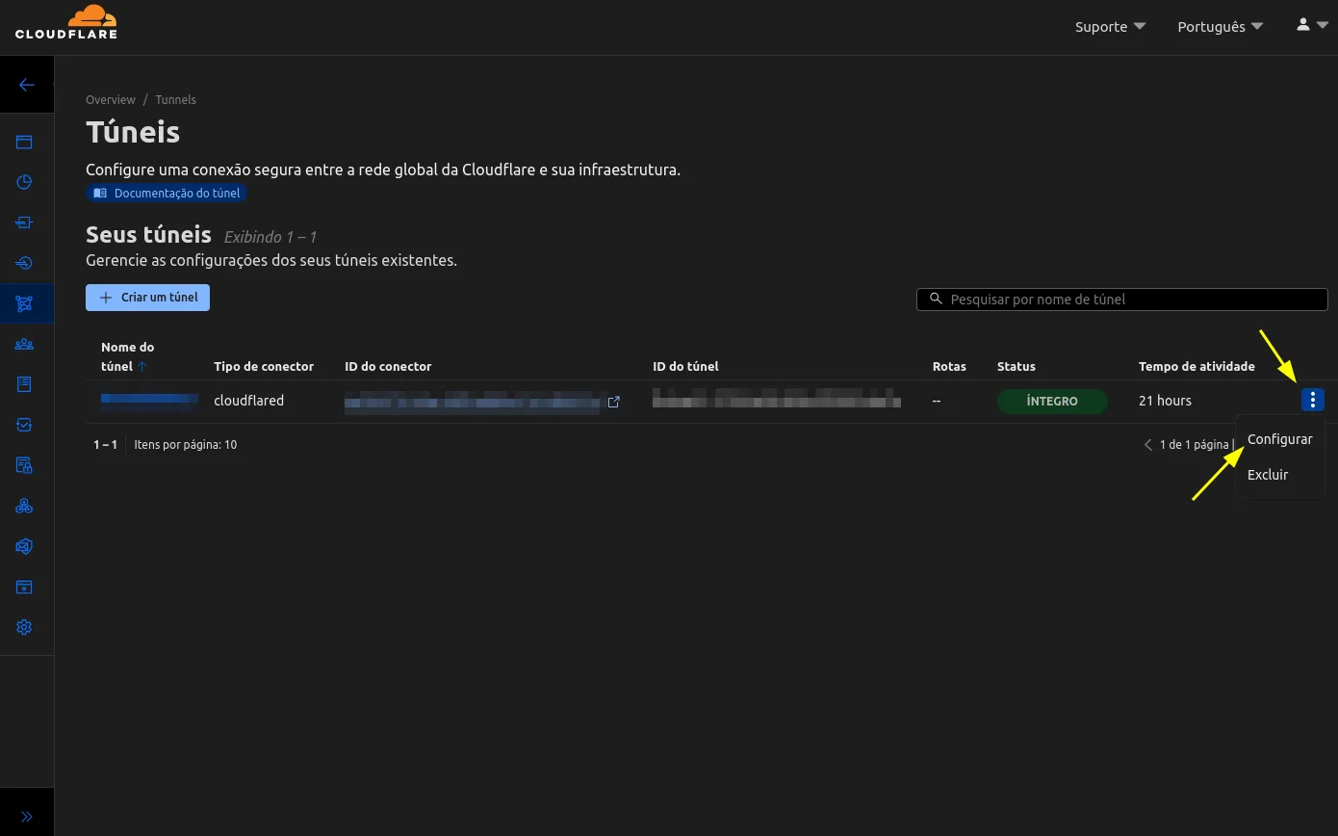Open the pie chart Analytics sidebar icon
Image resolution: width=1338 pixels, height=836 pixels.
[24, 182]
